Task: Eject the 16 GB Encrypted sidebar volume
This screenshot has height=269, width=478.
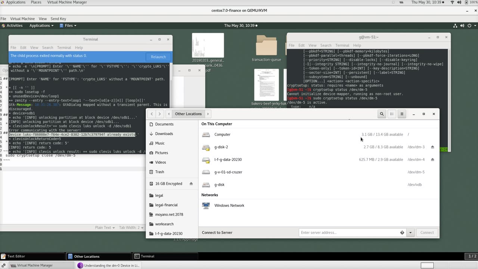Action: [x=191, y=184]
